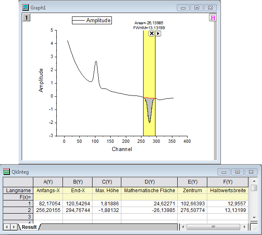Viewport: 262px width, 235px height.
Task: Click cell value 82,17054
Action: click(48, 204)
